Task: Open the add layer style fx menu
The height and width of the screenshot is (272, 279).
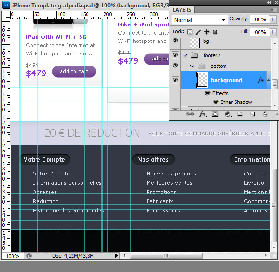Action: click(203, 114)
